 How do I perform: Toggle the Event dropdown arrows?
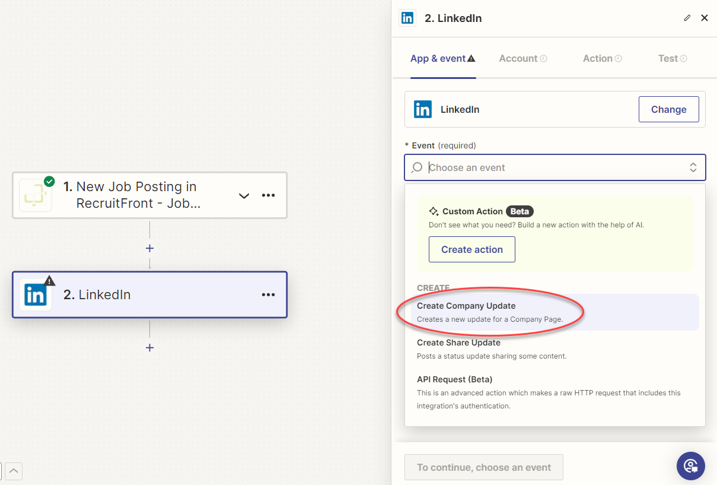(693, 167)
